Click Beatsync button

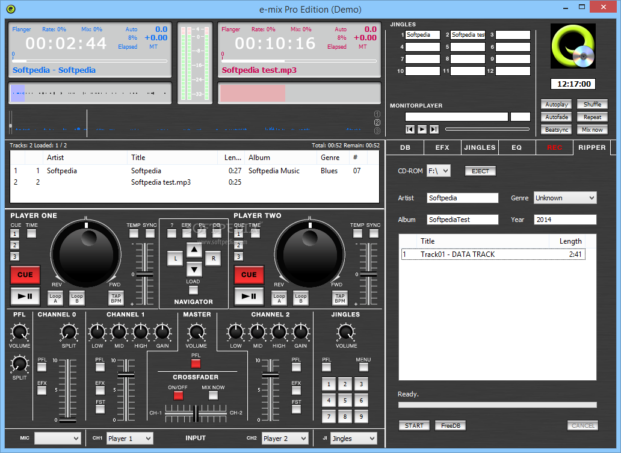[x=557, y=130]
